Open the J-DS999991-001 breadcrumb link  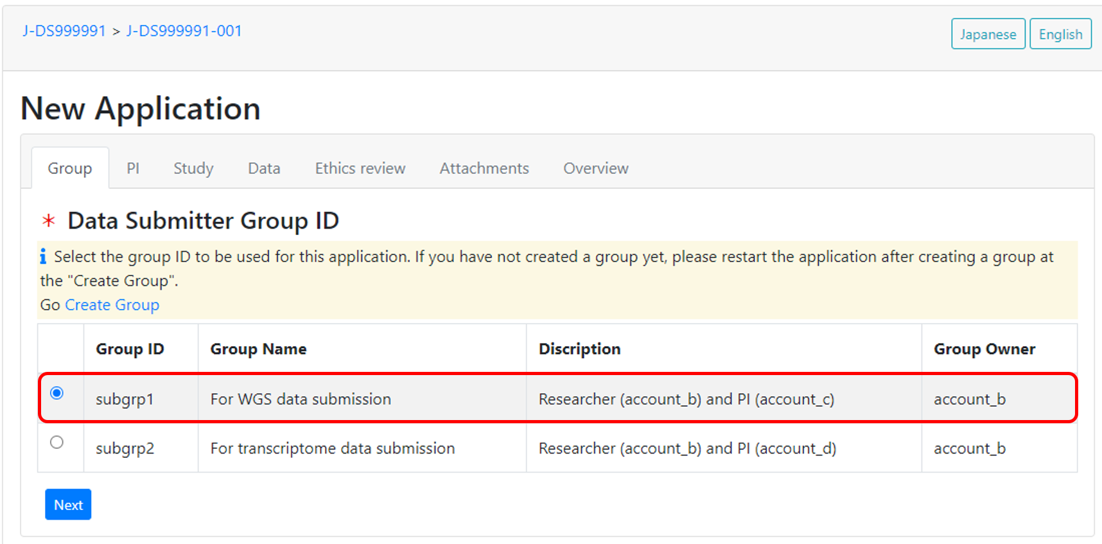click(x=184, y=31)
